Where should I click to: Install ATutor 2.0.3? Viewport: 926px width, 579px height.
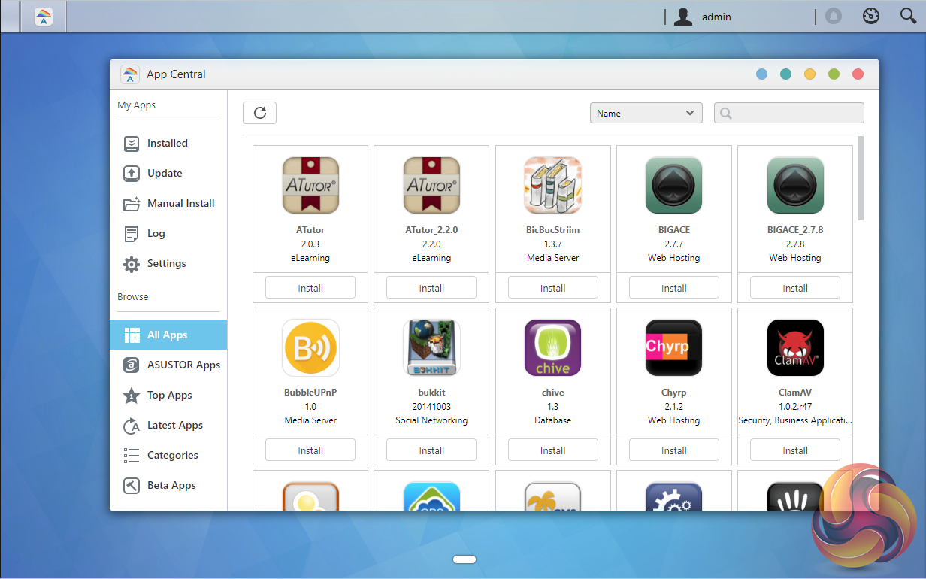coord(310,288)
